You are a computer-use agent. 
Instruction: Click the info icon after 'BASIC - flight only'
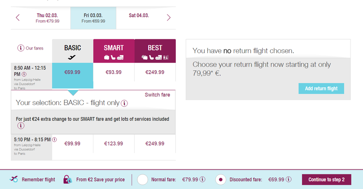[124, 103]
